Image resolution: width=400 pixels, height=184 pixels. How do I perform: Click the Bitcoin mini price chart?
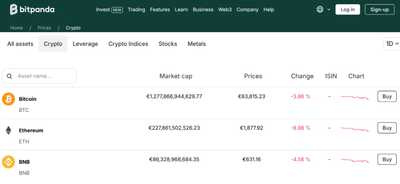pyautogui.click(x=355, y=97)
